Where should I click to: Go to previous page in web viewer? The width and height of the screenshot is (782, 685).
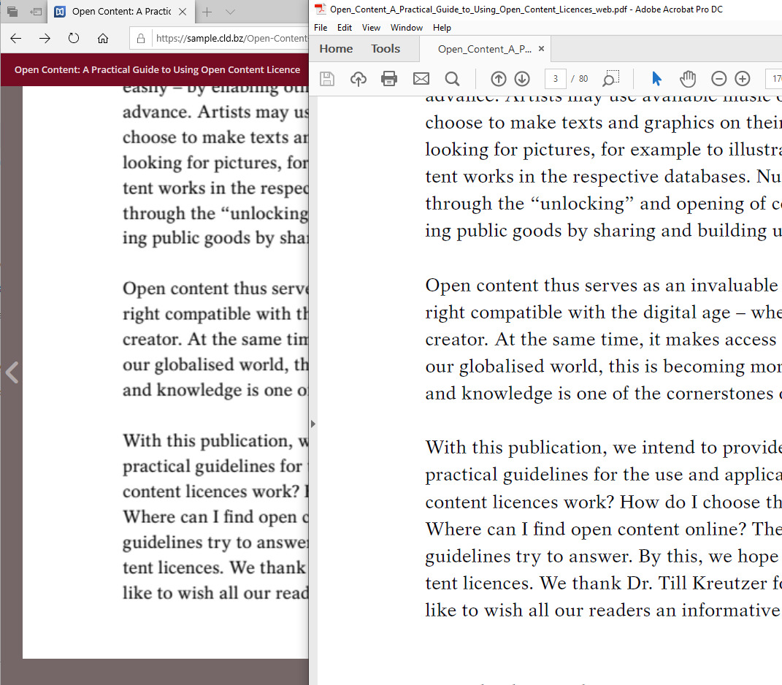12,372
